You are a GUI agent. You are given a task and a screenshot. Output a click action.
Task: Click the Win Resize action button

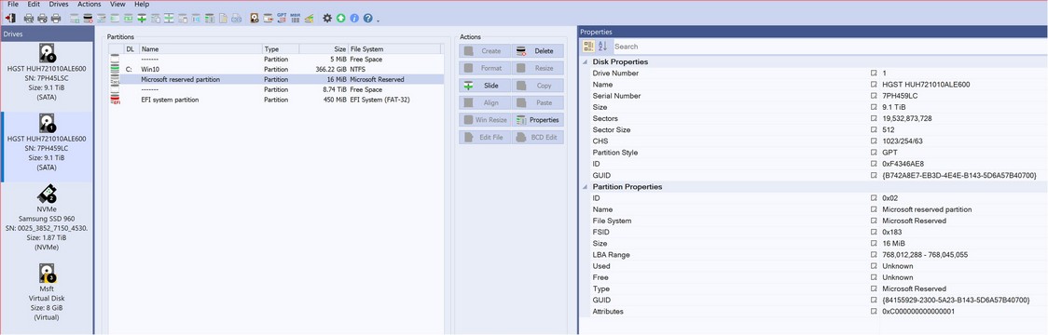(485, 120)
